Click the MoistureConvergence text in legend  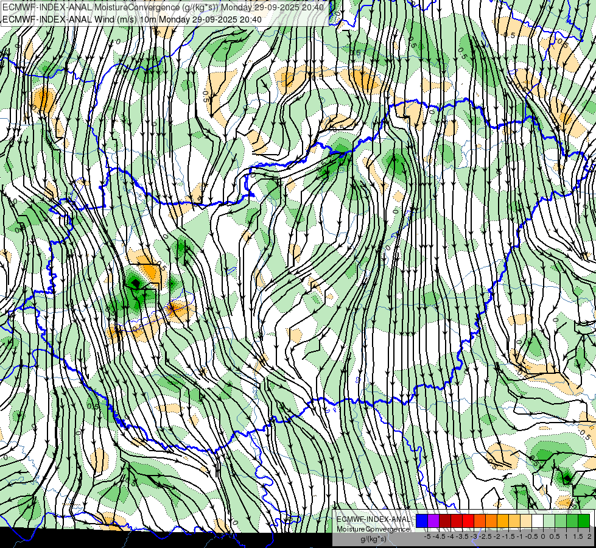coord(373,529)
